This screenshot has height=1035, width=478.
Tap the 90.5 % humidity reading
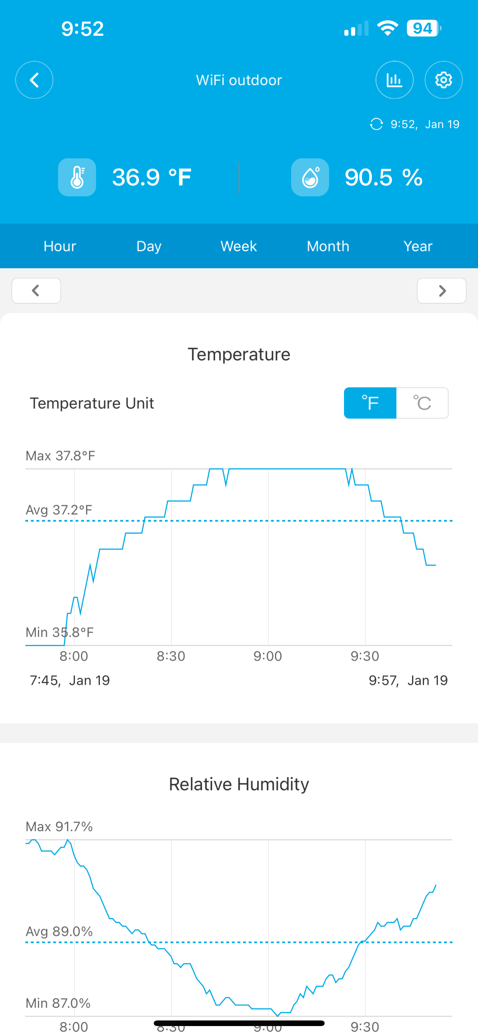(x=384, y=177)
